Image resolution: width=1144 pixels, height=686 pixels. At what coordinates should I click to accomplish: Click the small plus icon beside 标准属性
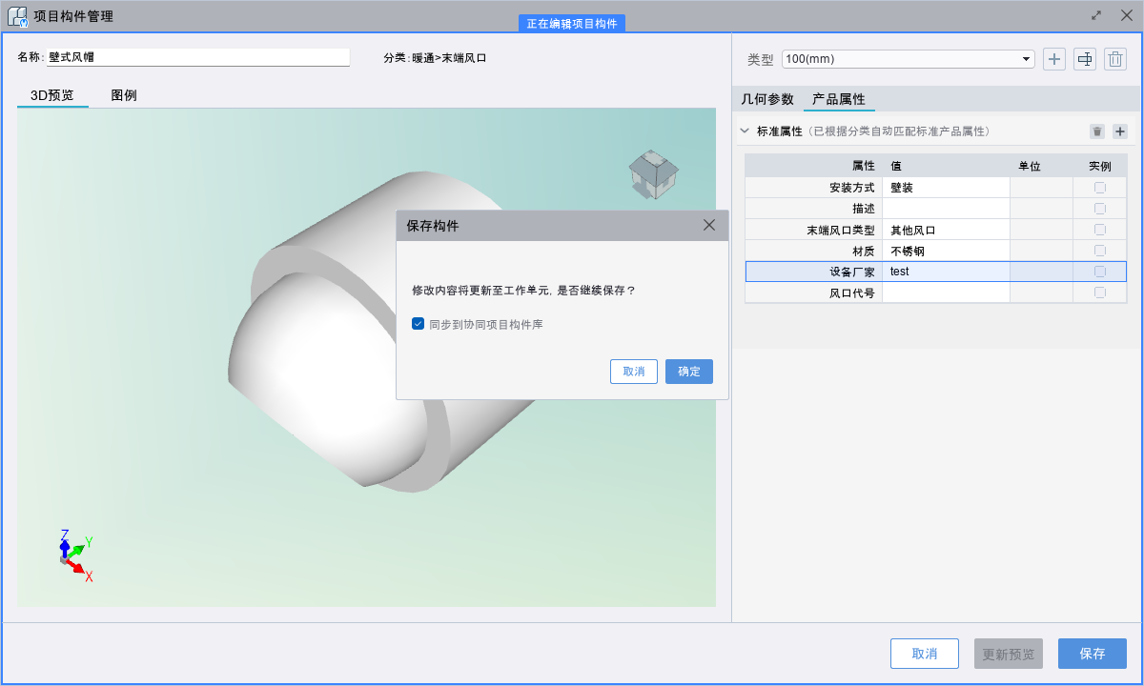click(x=1120, y=131)
